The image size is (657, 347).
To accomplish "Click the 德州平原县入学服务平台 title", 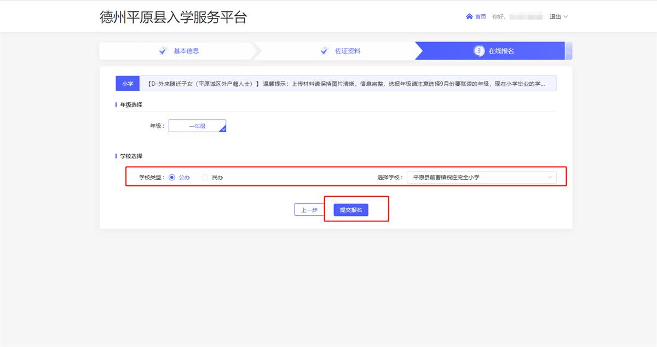I will (x=173, y=17).
